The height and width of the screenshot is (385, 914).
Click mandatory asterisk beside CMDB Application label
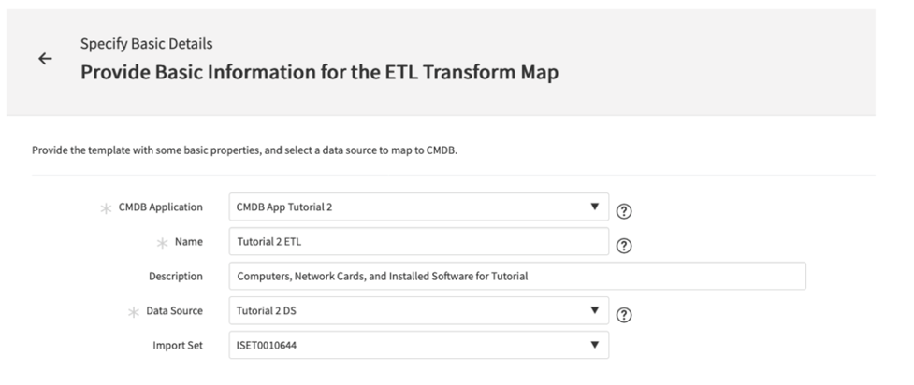(x=106, y=208)
